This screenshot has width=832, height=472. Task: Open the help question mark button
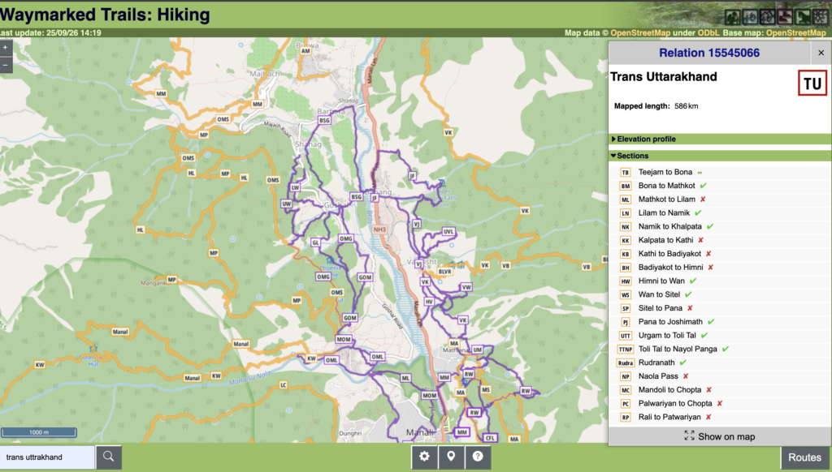[x=478, y=457]
